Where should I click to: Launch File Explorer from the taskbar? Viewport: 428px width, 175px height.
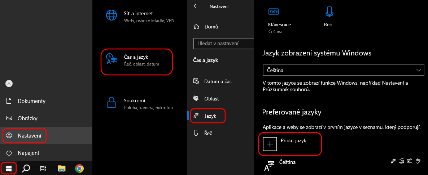(x=62, y=169)
